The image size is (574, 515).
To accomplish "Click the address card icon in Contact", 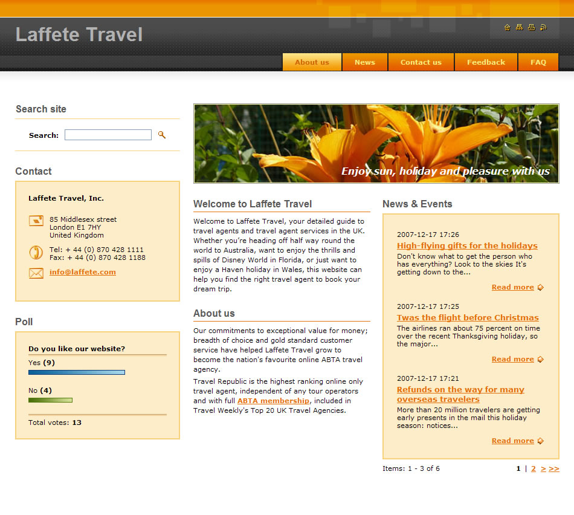I will 36,221.
